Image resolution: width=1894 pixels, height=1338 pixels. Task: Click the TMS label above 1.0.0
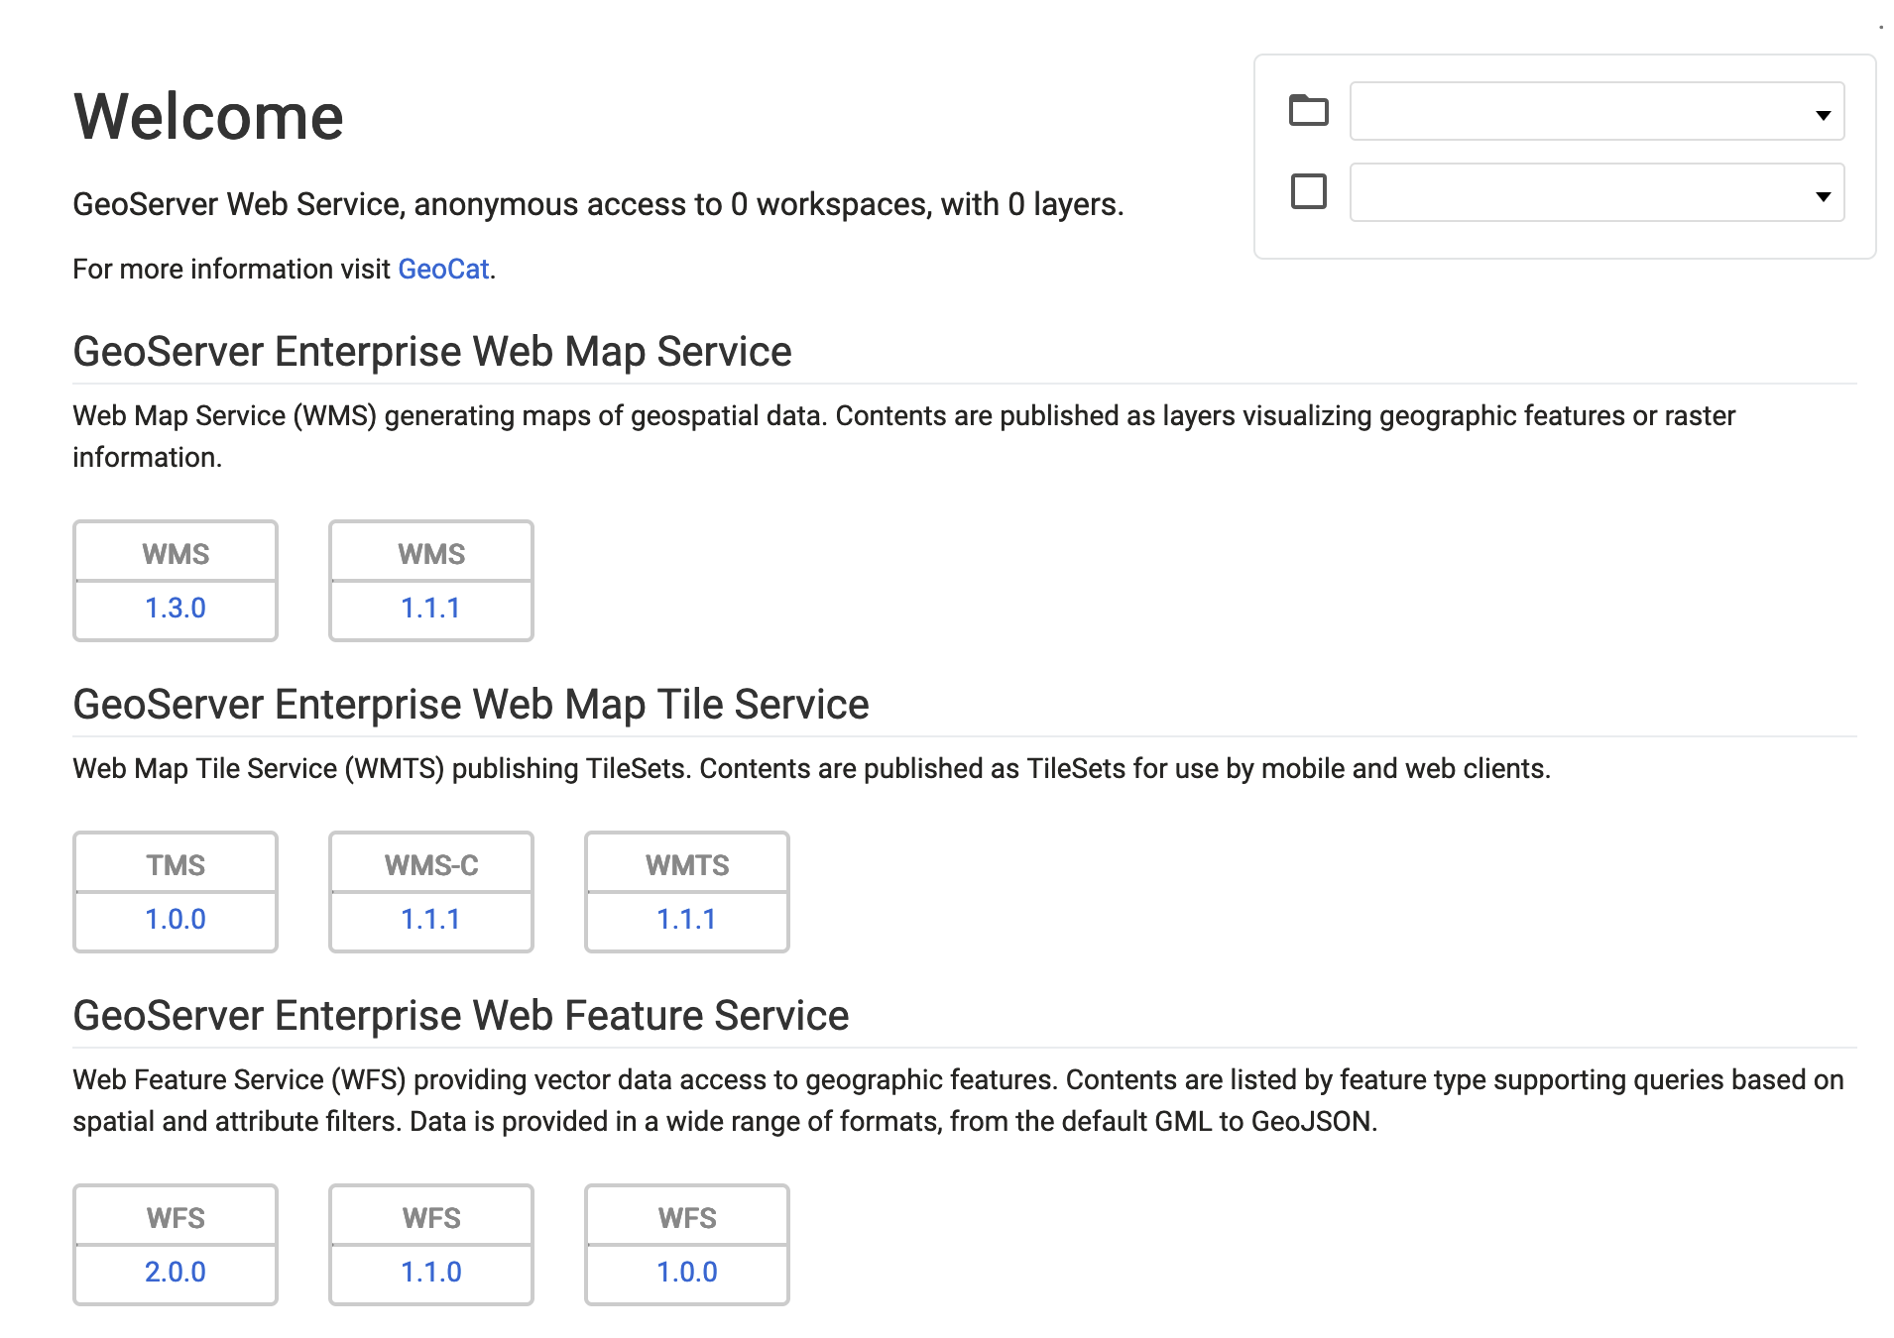[x=176, y=865]
